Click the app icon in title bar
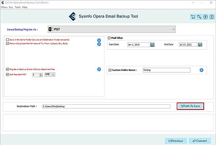Image resolution: width=216 pixels, height=145 pixels. [x=2, y=2]
